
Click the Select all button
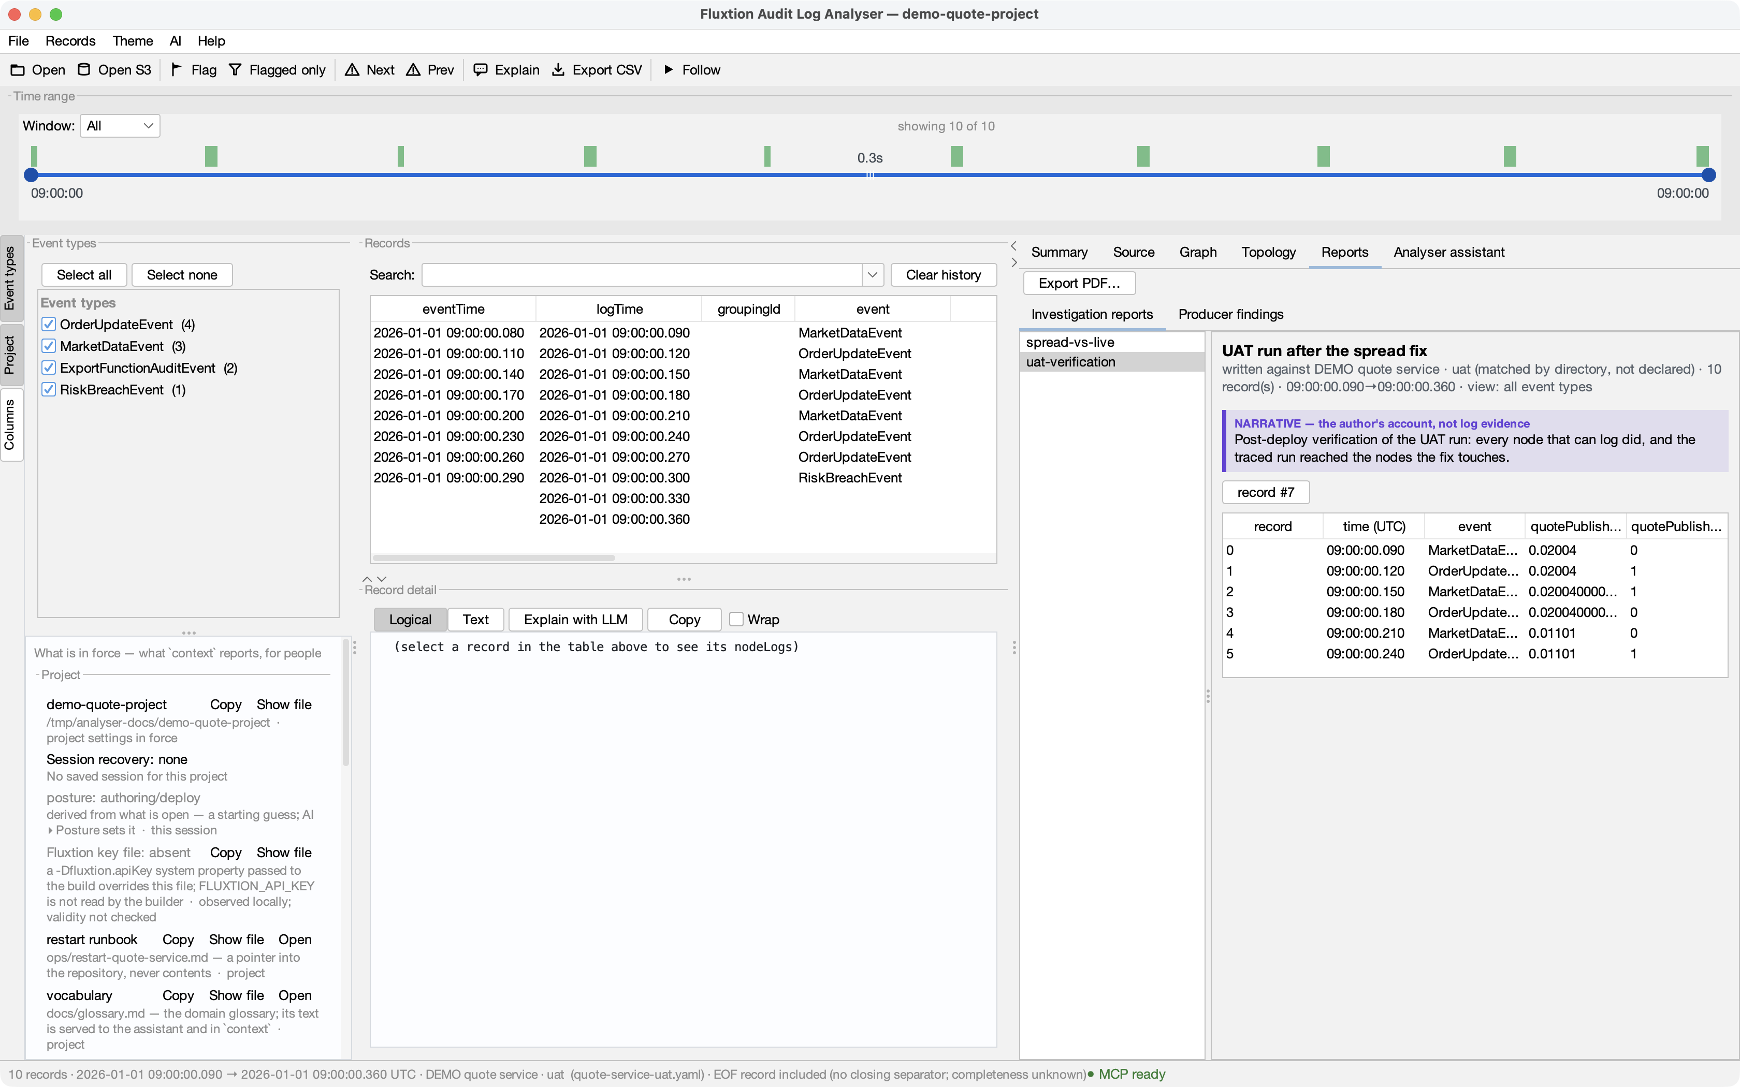pos(84,275)
